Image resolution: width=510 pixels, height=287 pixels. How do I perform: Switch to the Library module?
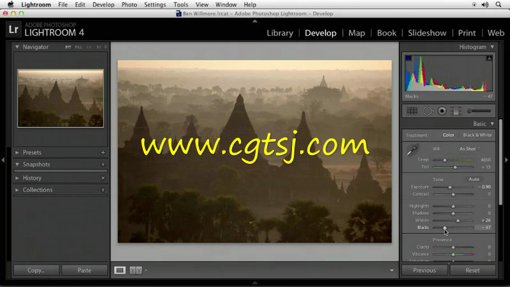(279, 33)
